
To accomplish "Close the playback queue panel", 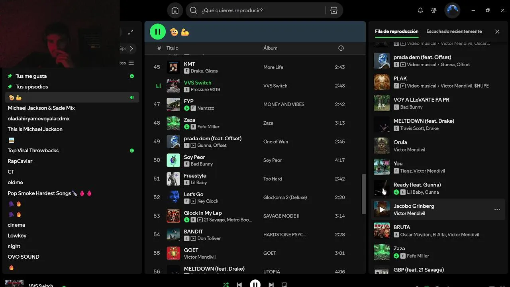I will 497,31.
